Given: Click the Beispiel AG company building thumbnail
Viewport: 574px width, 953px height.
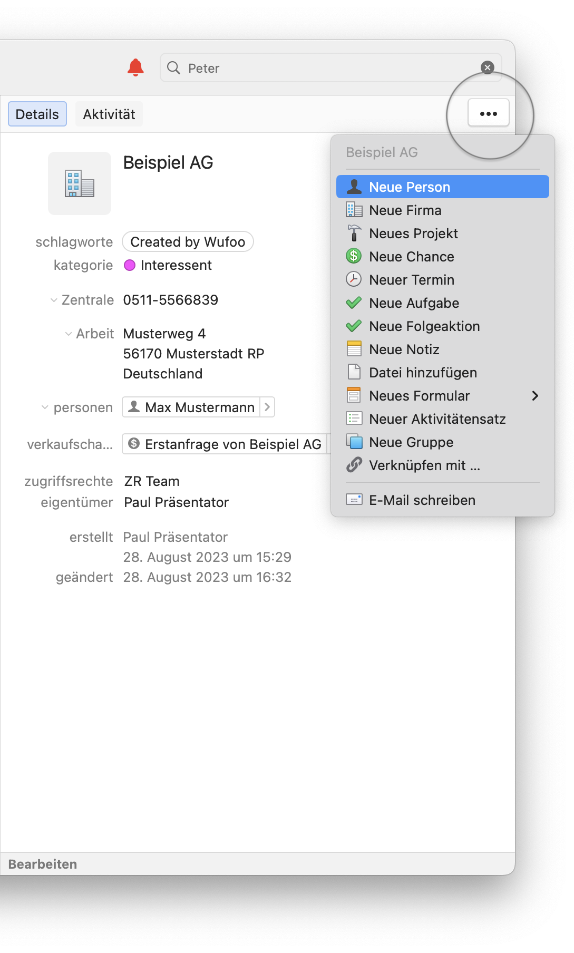Looking at the screenshot, I should pyautogui.click(x=80, y=183).
